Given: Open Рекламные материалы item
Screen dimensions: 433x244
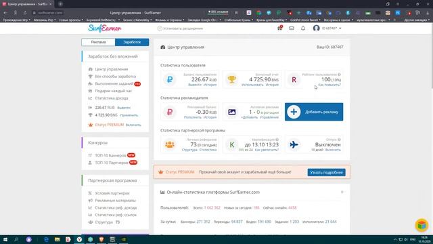Looking at the screenshot, I should 116,201.
